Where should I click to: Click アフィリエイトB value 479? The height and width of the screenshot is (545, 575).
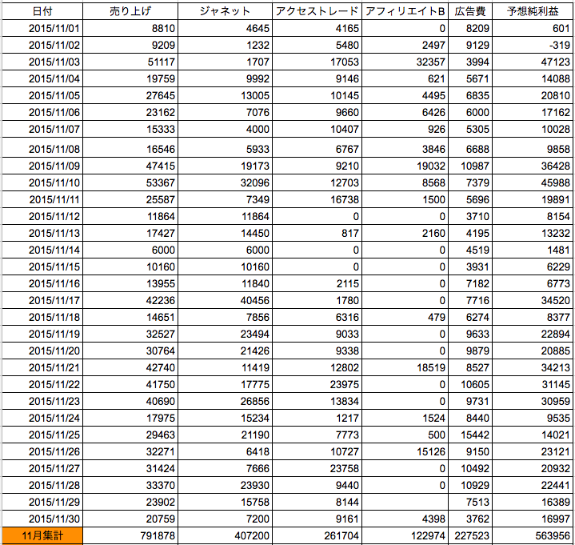[405, 318]
